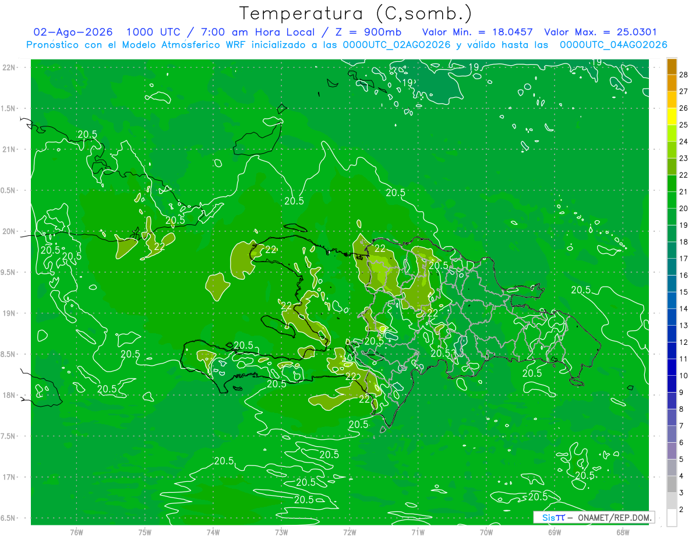Screen dimensions: 699x540
Task: Click the "18N" latitude axis label
Action: pos(9,396)
